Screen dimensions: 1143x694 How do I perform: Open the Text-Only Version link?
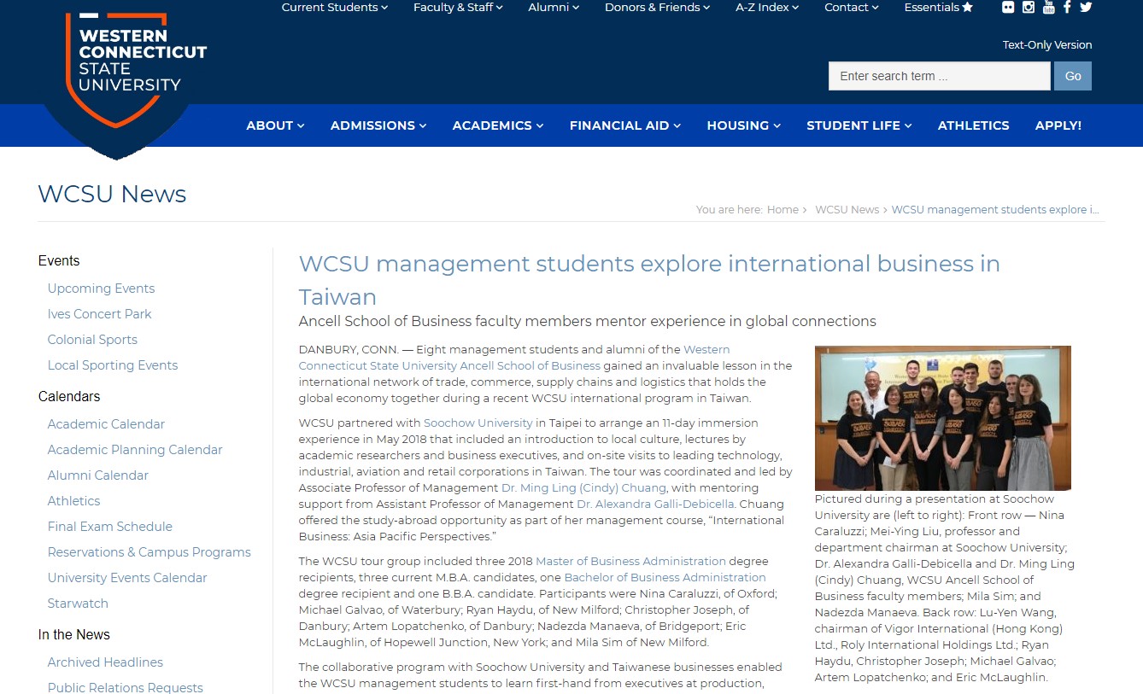click(x=1046, y=45)
